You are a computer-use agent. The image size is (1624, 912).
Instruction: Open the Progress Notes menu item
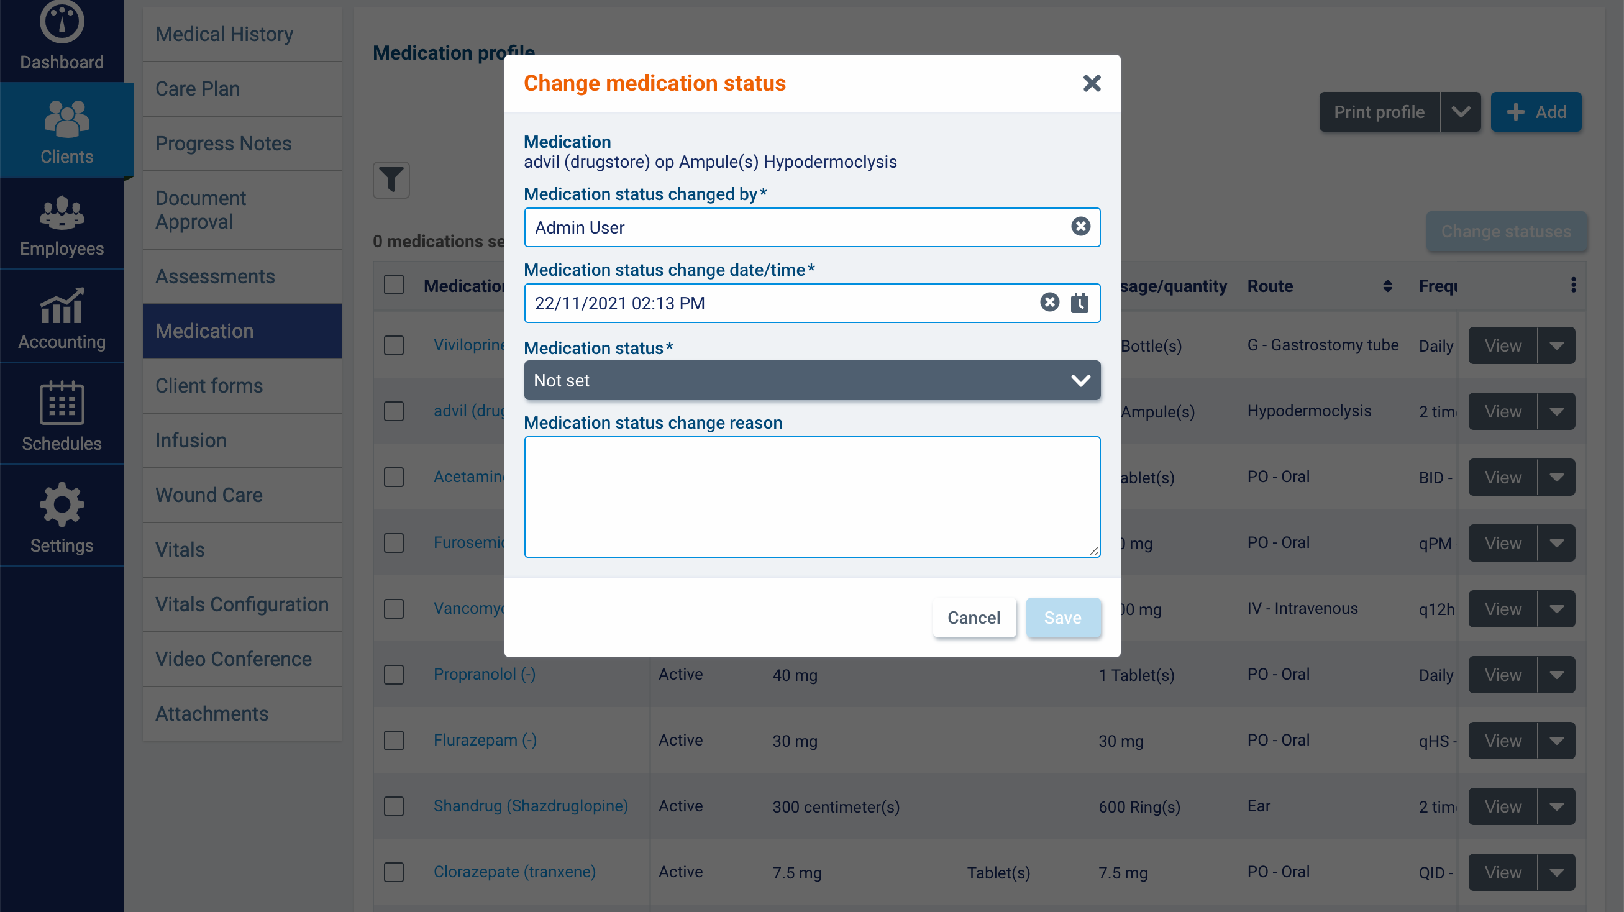pos(223,144)
